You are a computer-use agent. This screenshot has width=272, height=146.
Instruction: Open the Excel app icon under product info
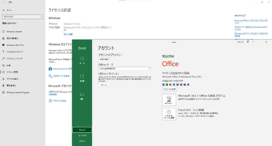[x=167, y=84]
